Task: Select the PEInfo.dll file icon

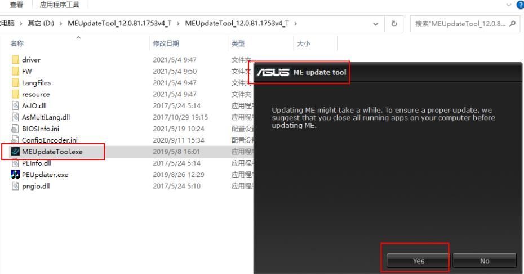Action: pos(15,163)
